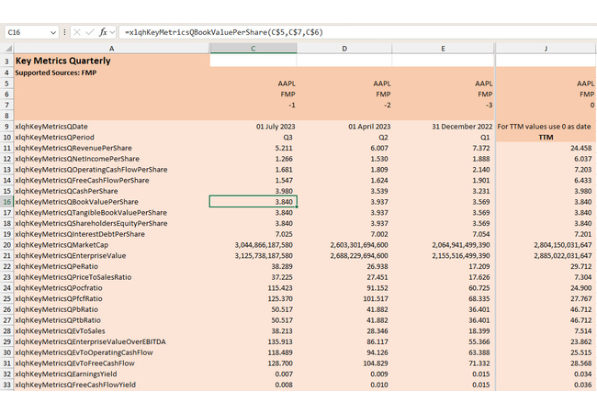Select xlqhKeyMetricsQEvToSales label cell
597x413 pixels.
(111, 330)
